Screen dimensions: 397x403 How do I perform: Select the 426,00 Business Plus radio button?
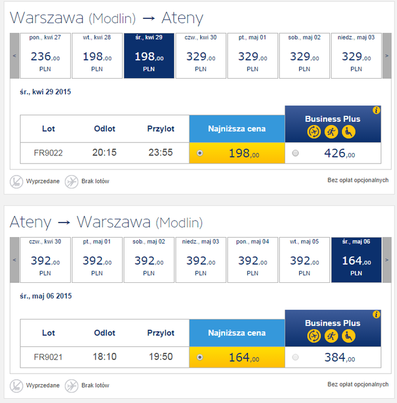pyautogui.click(x=296, y=154)
